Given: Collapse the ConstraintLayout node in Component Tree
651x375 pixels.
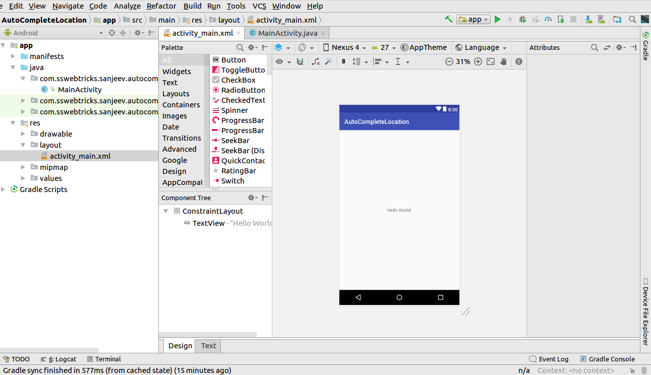Looking at the screenshot, I should pyautogui.click(x=166, y=211).
